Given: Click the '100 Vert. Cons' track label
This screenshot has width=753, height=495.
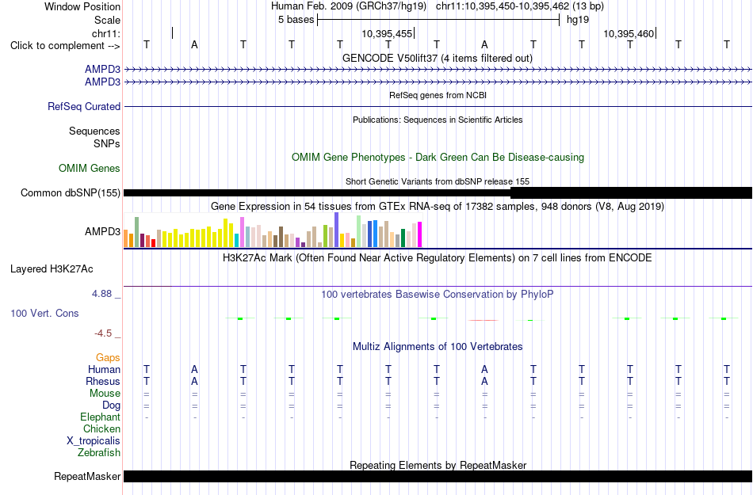Looking at the screenshot, I should pyautogui.click(x=44, y=313).
